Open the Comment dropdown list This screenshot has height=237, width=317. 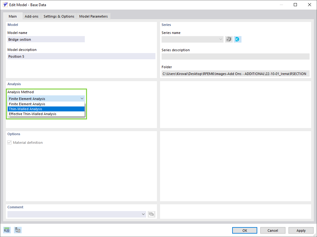tap(143, 214)
